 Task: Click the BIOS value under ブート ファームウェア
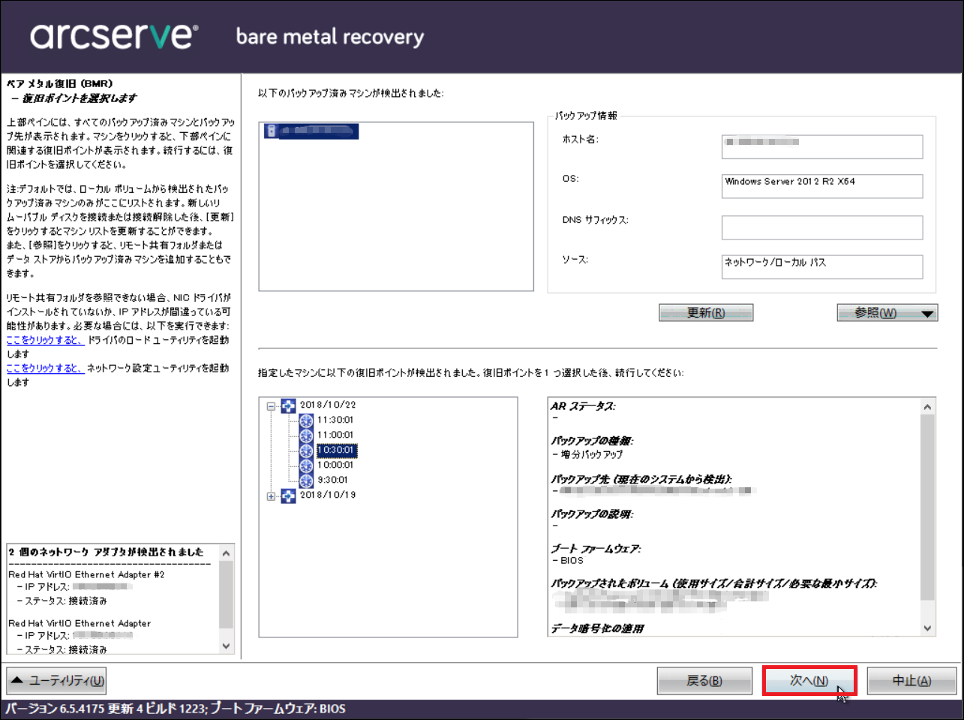(572, 560)
